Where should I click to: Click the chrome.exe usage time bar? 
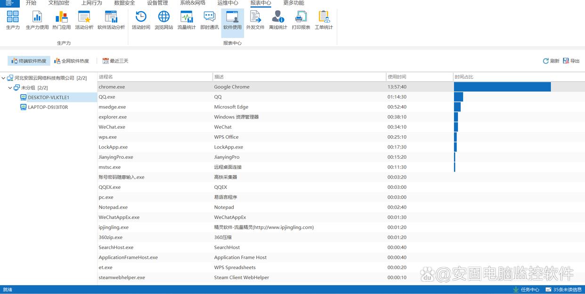[x=502, y=87]
